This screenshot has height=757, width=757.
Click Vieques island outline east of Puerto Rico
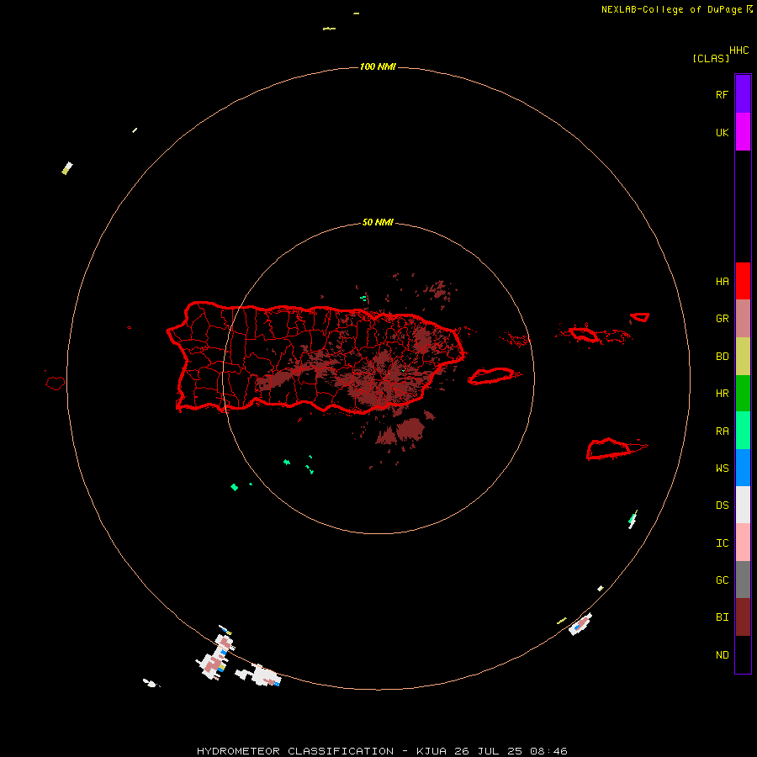(x=491, y=376)
